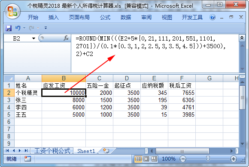Select cell containing 个税精灵
The image size is (249, 167).
coord(28,93)
